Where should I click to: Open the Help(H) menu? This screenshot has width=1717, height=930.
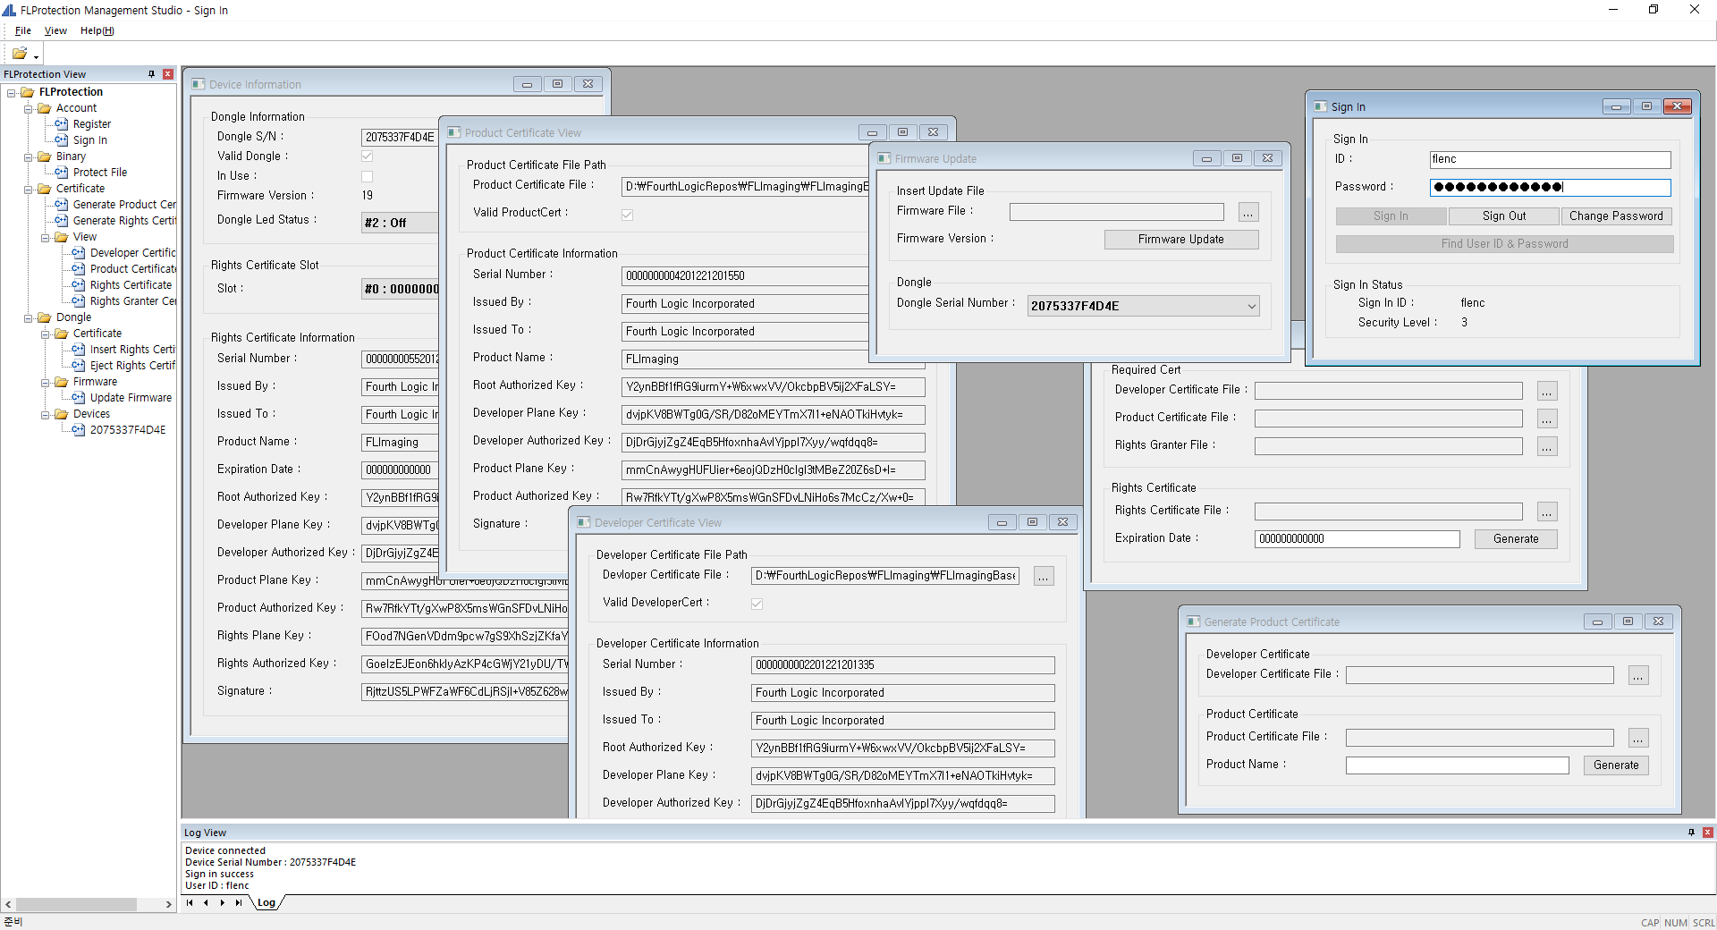pyautogui.click(x=97, y=30)
